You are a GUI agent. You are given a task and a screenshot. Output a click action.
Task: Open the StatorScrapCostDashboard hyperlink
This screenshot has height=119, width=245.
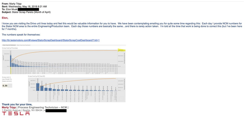tap(51, 40)
